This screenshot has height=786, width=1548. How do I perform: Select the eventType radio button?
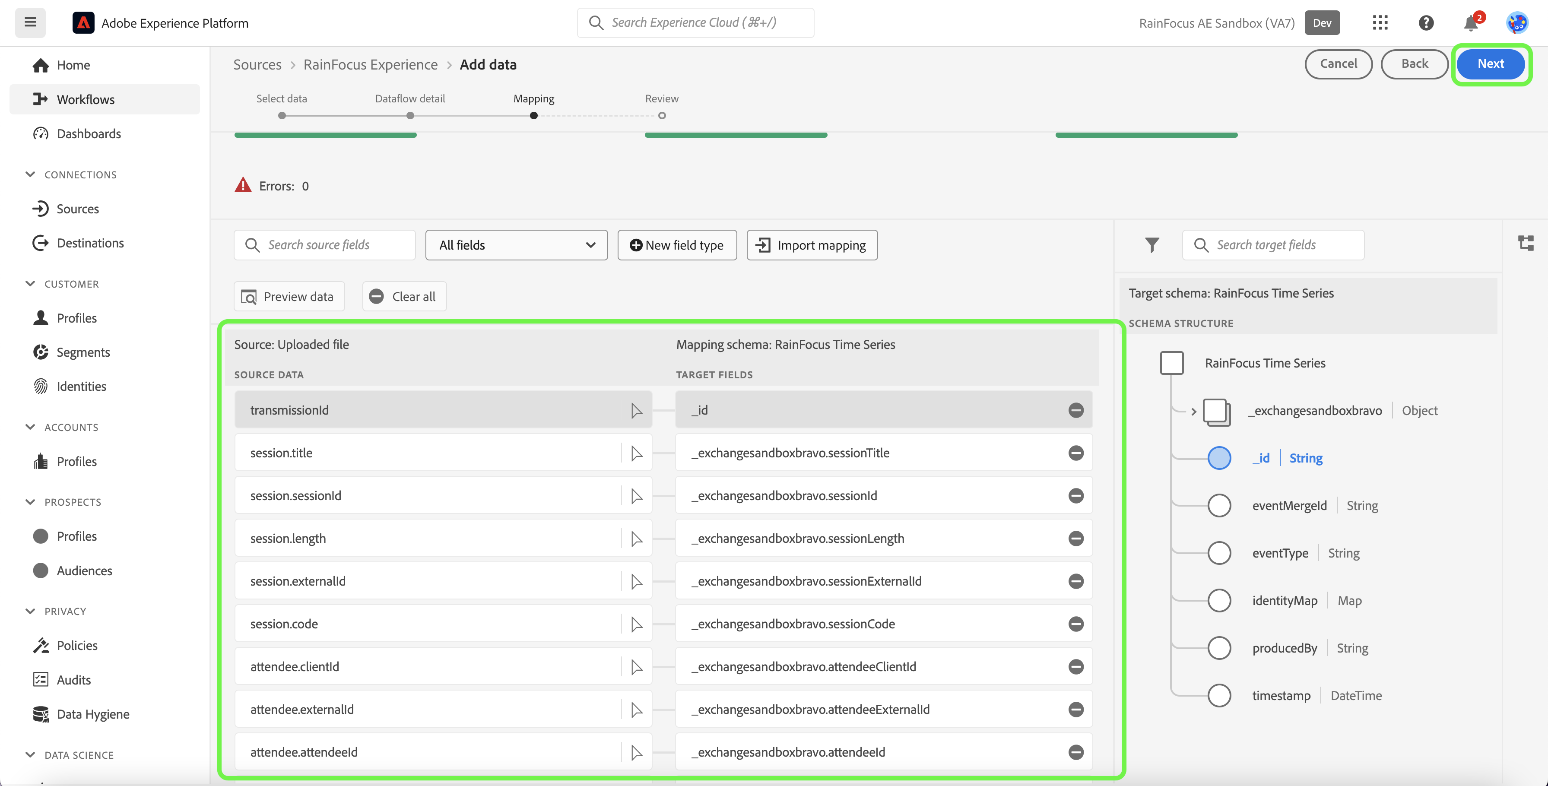click(x=1219, y=553)
